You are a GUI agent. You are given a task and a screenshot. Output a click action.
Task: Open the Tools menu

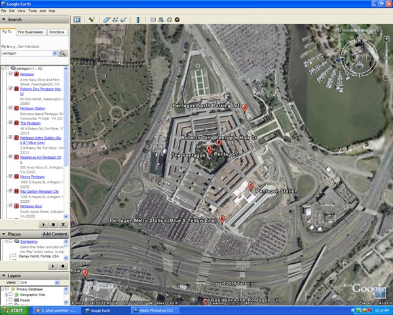click(x=32, y=10)
